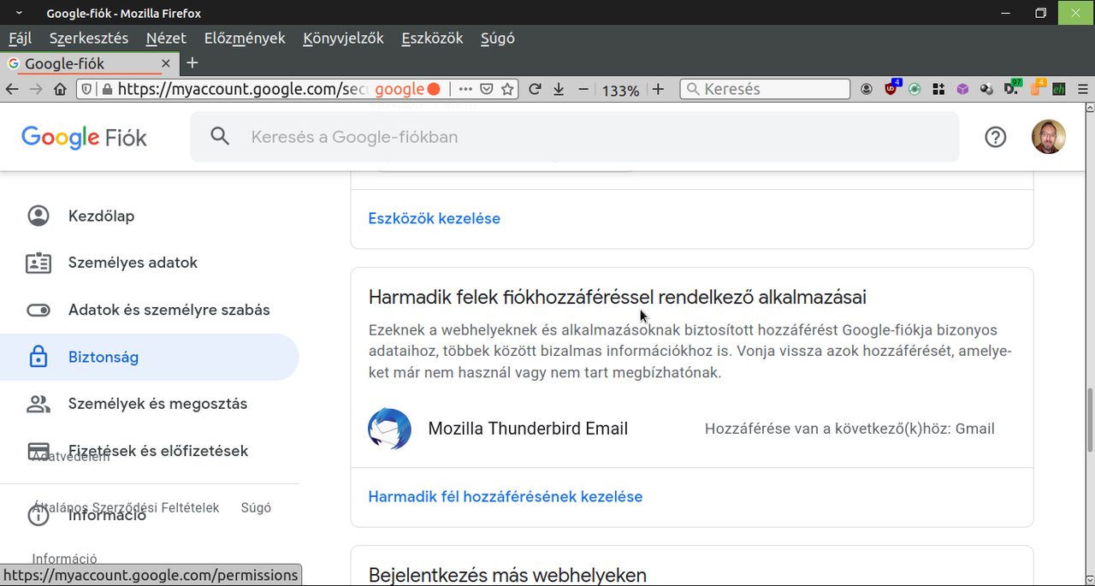Click the orange google container label

[x=407, y=89]
